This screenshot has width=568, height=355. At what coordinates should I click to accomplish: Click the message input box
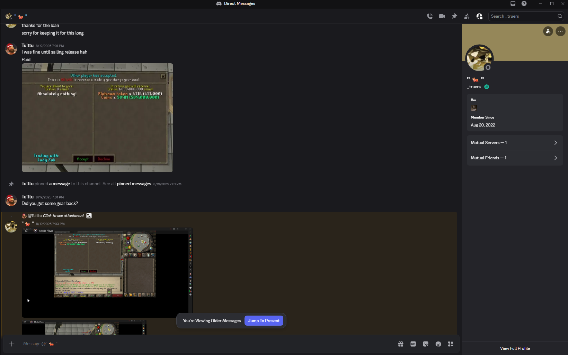point(208,344)
